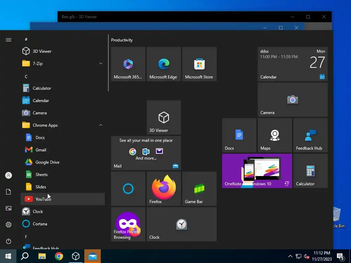Switch to 3D Viewer on the taskbar
The width and height of the screenshot is (351, 263).
pos(76,256)
